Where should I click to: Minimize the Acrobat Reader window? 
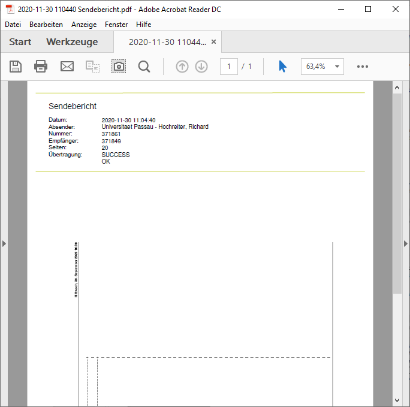[341, 9]
